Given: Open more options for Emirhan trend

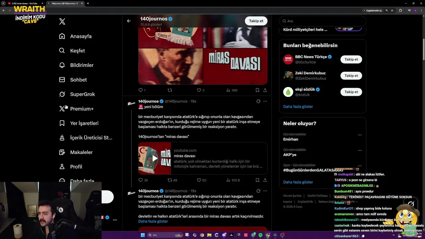Looking at the screenshot, I should 360,135.
